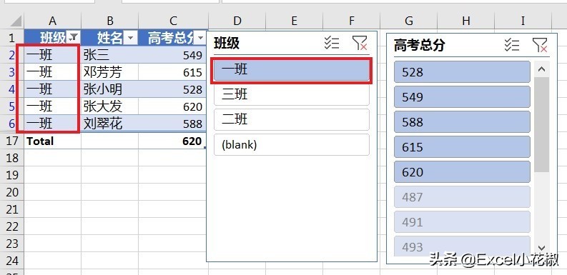
Task: Select 三班 in the 班级 slicer
Action: 292,95
